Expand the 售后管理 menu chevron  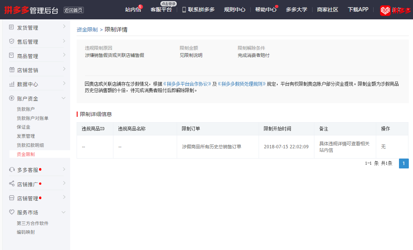pos(64,41)
